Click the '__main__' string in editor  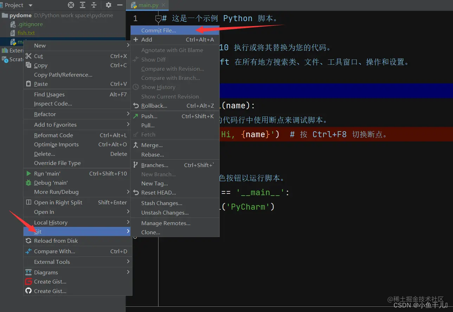(x=260, y=192)
